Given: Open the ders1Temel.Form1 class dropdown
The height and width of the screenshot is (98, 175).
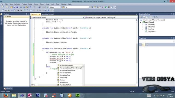Looking at the screenshot, I should click(x=83, y=17).
